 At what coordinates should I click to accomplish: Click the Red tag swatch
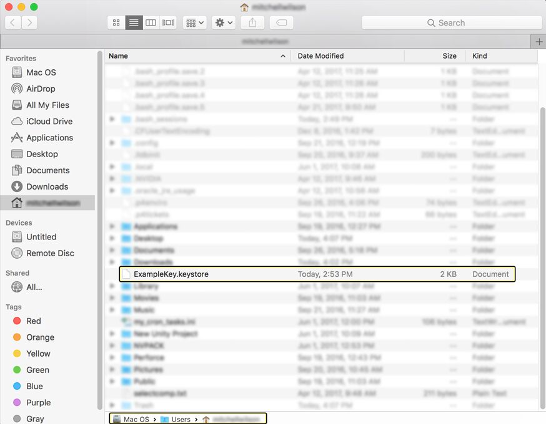[x=17, y=320]
